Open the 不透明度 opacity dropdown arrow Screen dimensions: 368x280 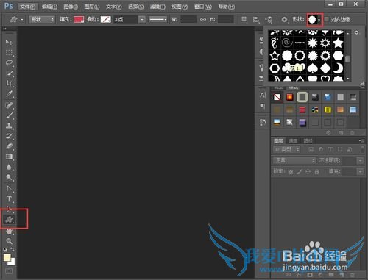360,161
